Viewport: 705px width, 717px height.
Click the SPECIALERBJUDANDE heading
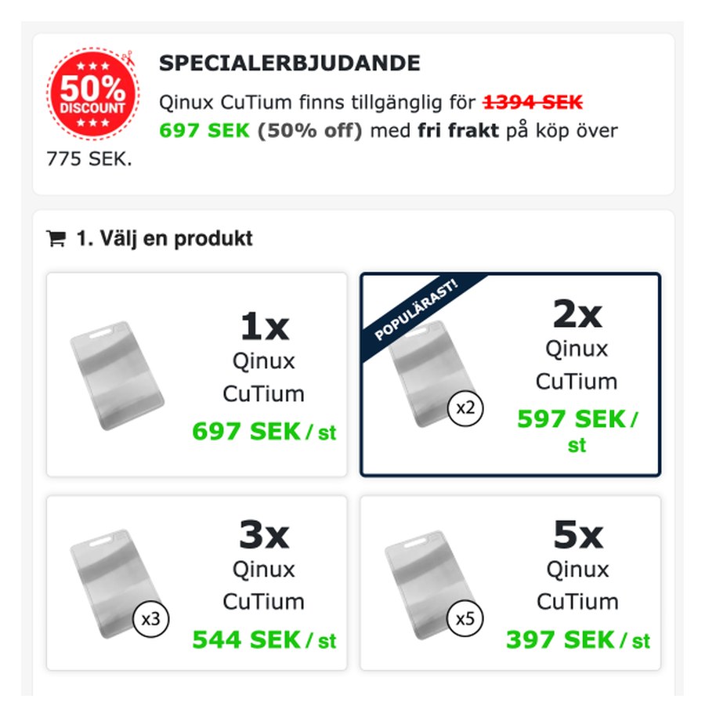click(x=289, y=63)
